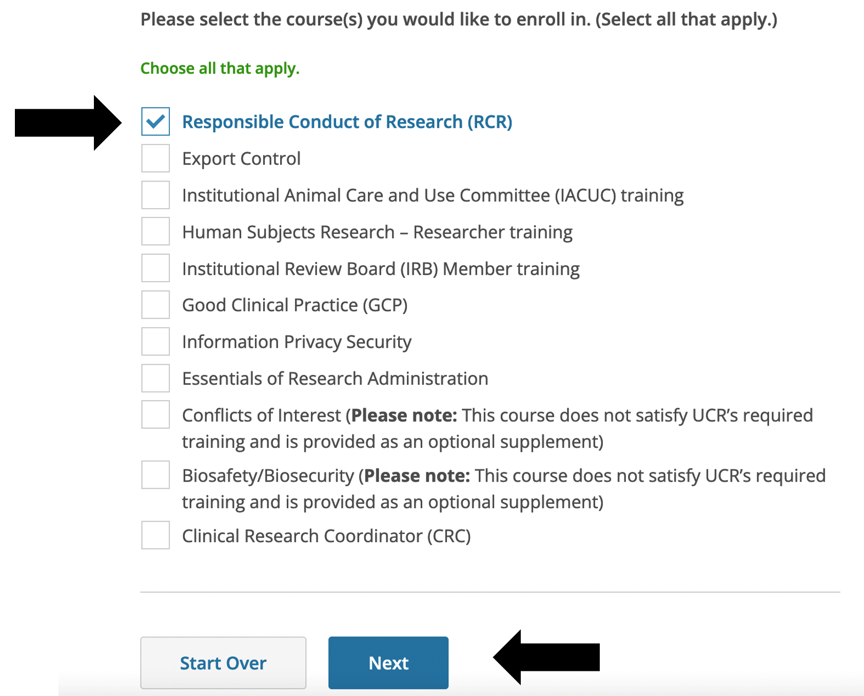The width and height of the screenshot is (864, 696).
Task: Check Good Clinical Practice (GCP) box
Action: 155,305
